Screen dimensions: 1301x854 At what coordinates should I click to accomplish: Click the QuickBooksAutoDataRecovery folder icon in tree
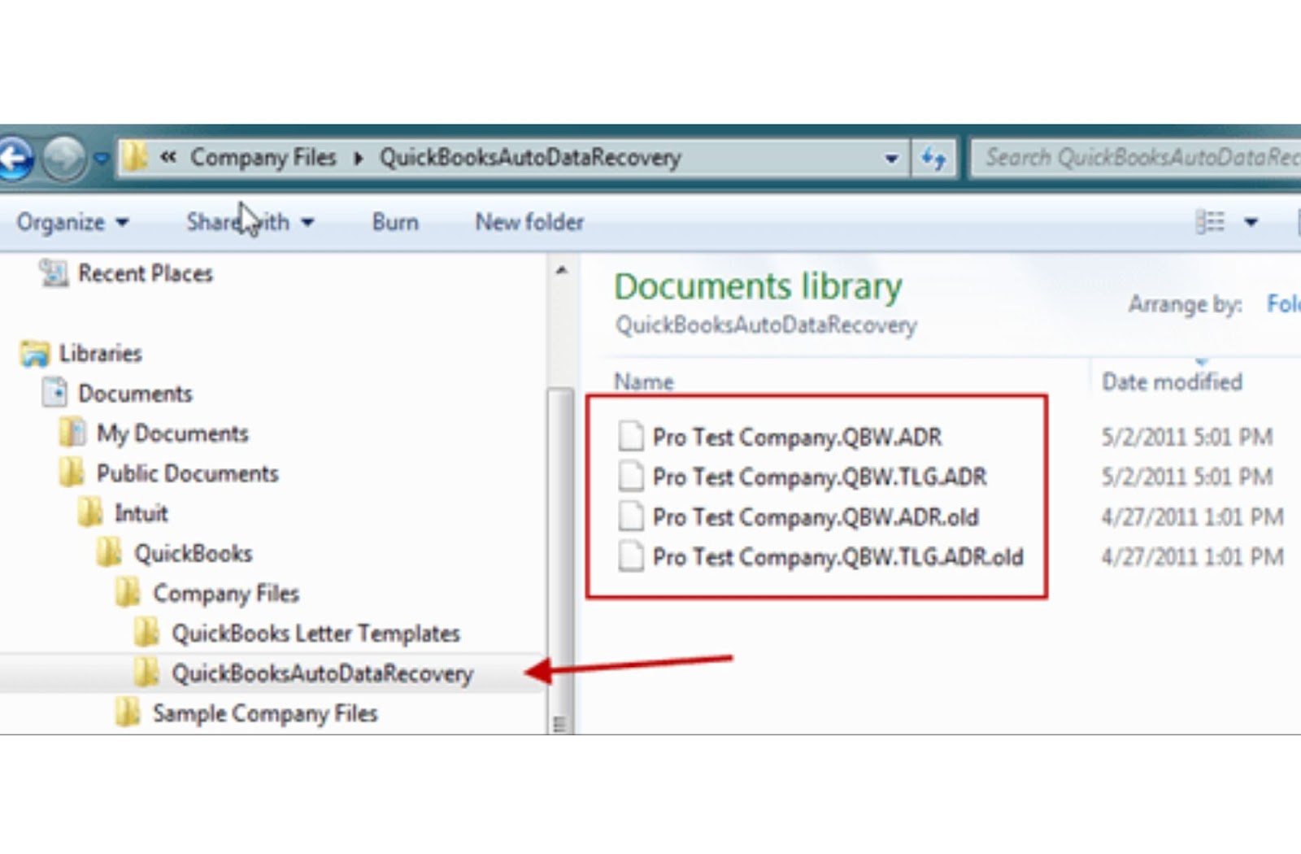click(x=147, y=672)
